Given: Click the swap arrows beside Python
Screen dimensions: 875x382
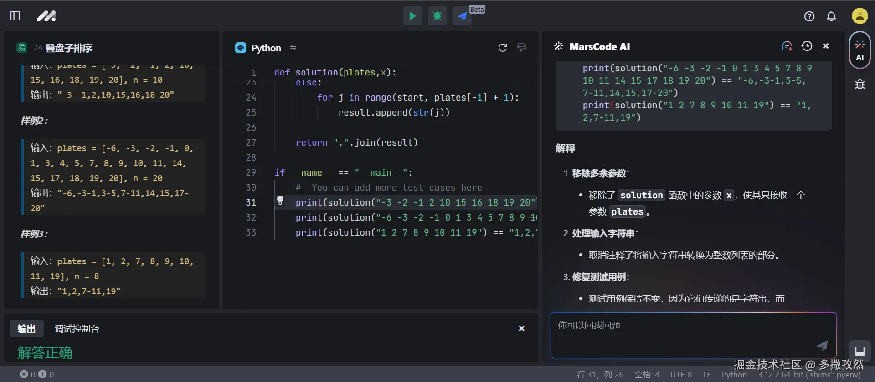Looking at the screenshot, I should pyautogui.click(x=293, y=48).
